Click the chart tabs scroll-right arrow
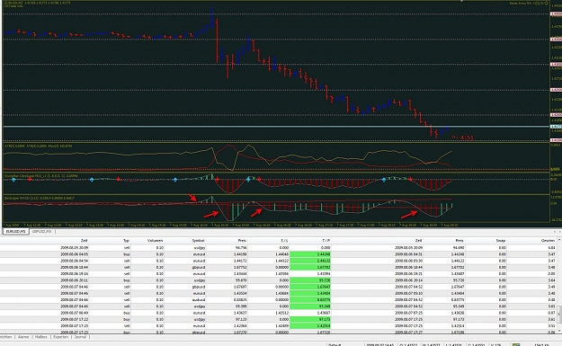 coord(560,232)
